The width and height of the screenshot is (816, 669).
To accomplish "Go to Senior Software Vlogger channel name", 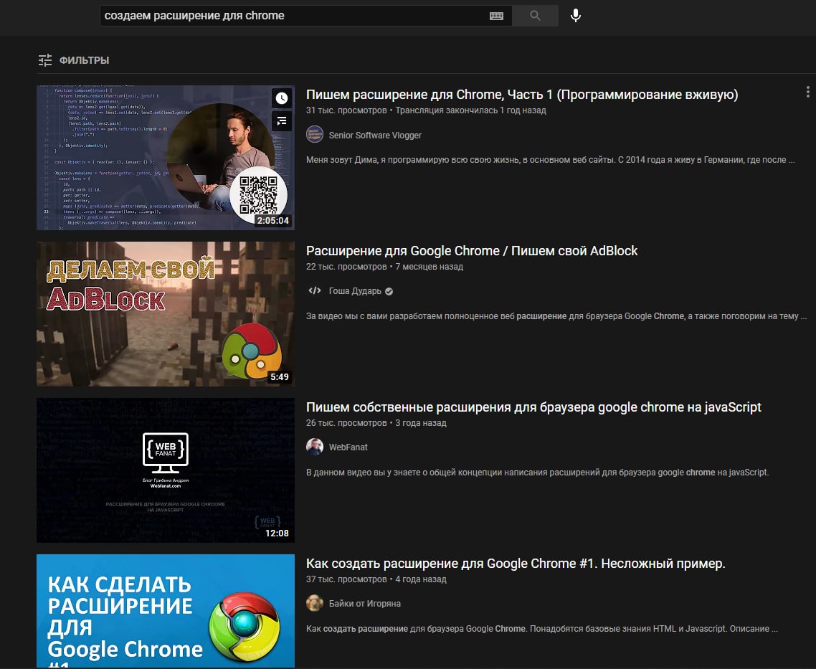I will coord(375,136).
